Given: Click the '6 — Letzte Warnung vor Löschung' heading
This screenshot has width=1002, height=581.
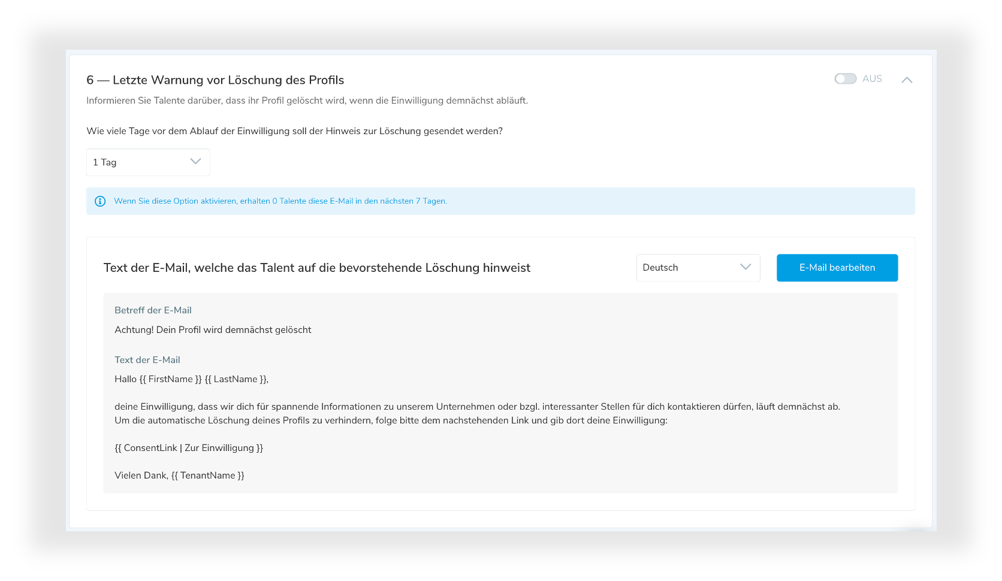Looking at the screenshot, I should (215, 80).
